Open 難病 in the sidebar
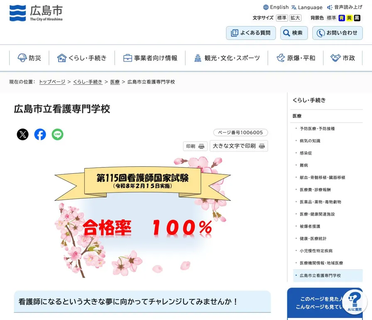372x320 pixels. coord(303,165)
